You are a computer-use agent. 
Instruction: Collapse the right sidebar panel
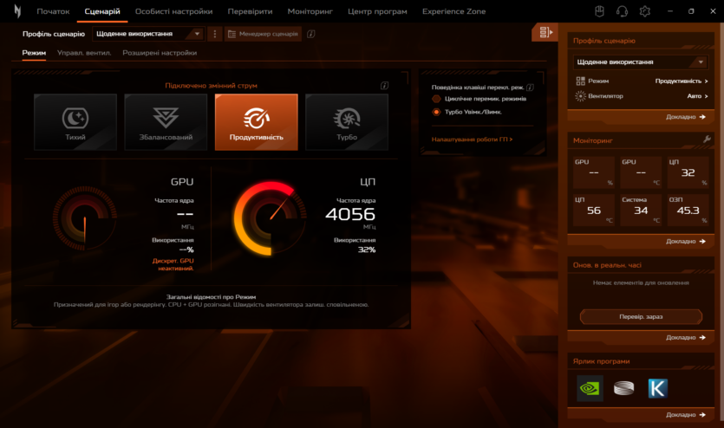(545, 33)
